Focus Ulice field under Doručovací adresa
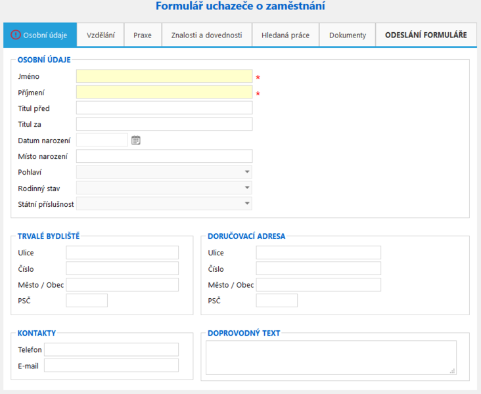 (x=319, y=253)
